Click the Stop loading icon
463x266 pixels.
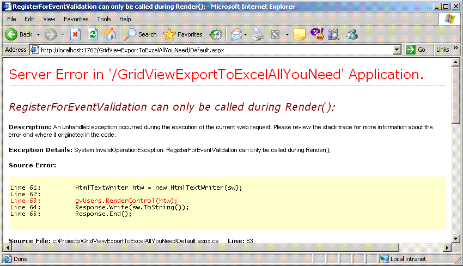(76, 34)
